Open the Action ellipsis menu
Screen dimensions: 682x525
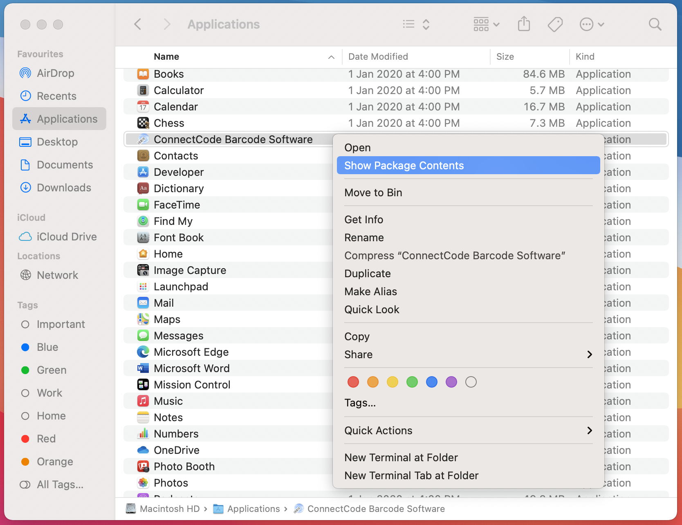point(592,25)
